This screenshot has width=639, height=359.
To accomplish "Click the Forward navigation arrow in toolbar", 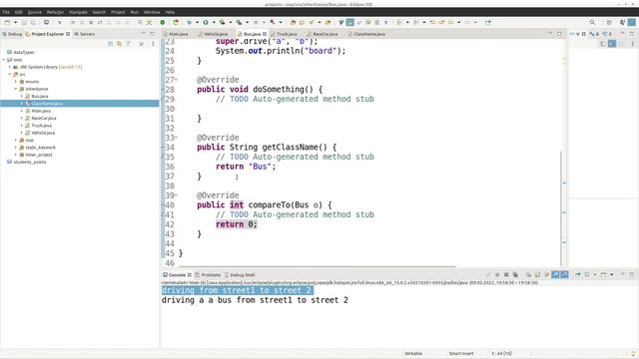I will (467, 22).
